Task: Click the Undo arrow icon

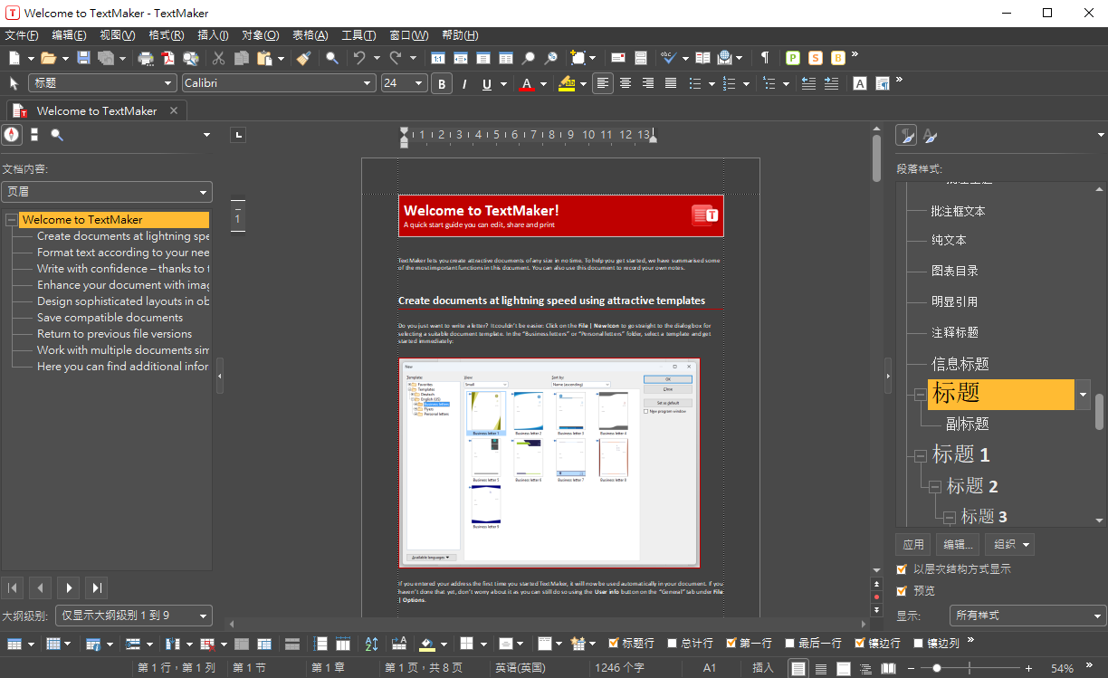Action: [359, 58]
